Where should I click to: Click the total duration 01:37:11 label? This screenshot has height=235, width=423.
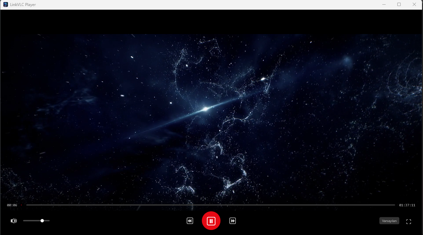coord(407,205)
